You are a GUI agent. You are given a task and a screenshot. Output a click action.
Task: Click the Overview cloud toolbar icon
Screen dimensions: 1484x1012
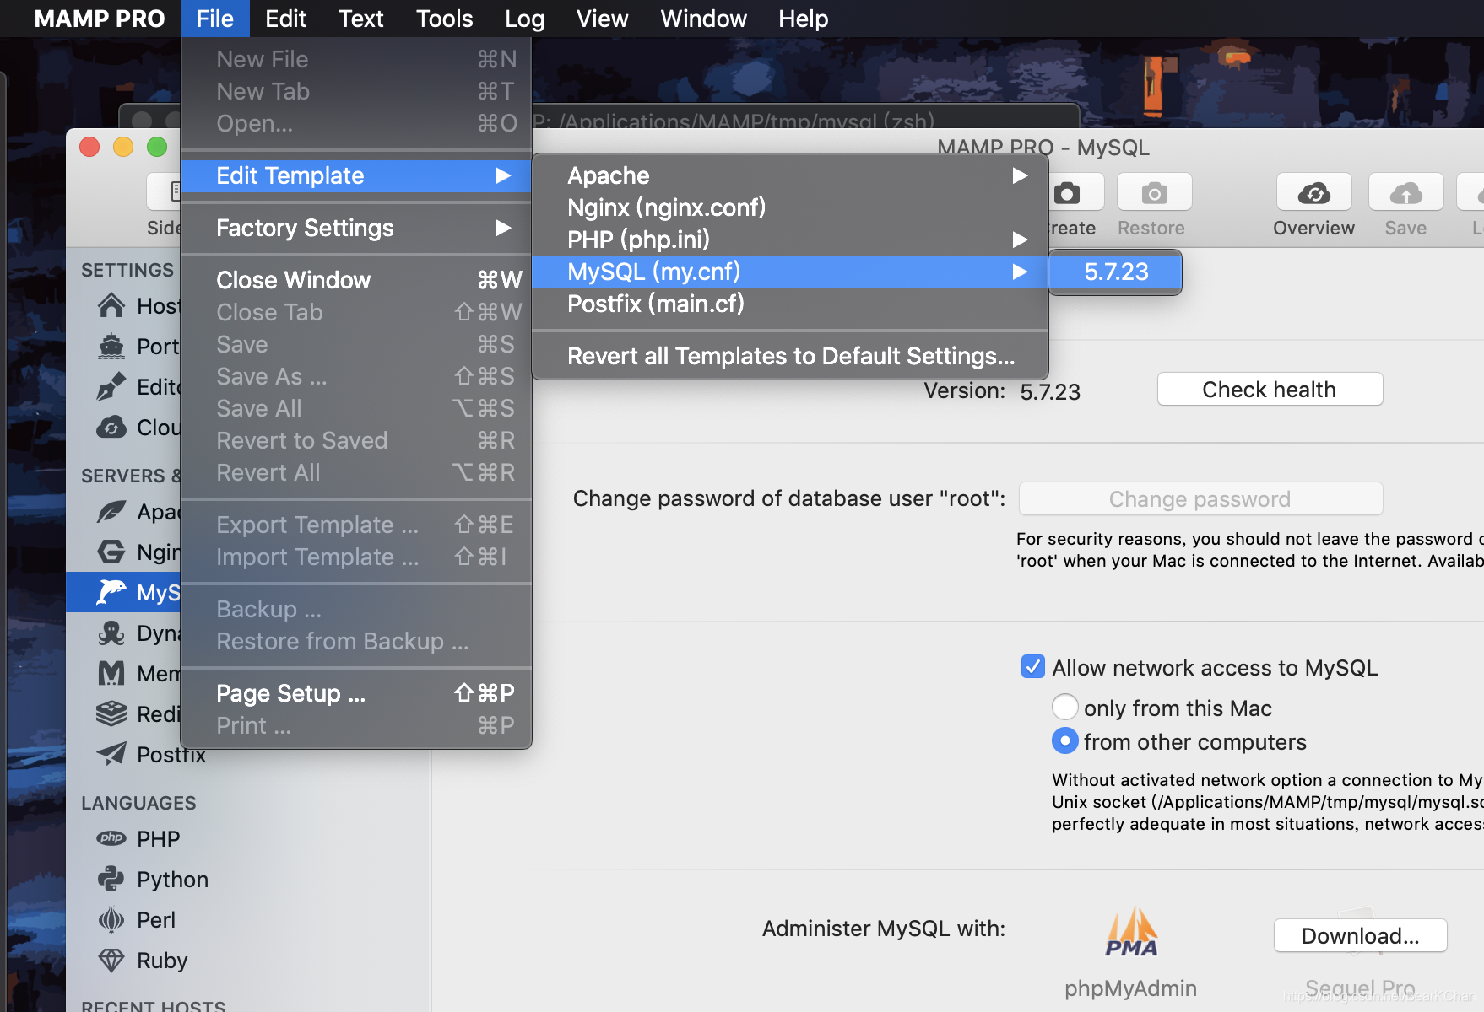pos(1313,193)
